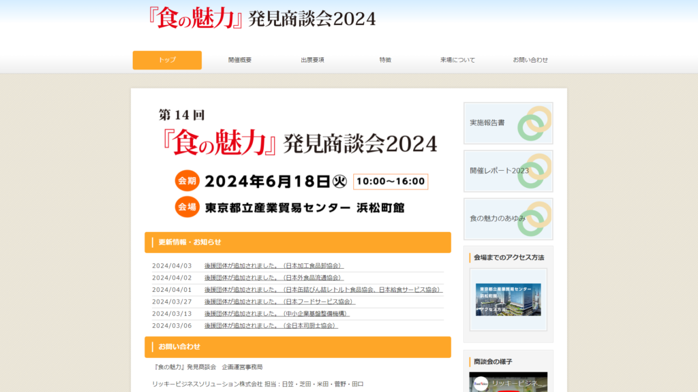Screen dimensions: 698x392
Task: Click the 2024/04/02 date text
Action: (x=172, y=278)
